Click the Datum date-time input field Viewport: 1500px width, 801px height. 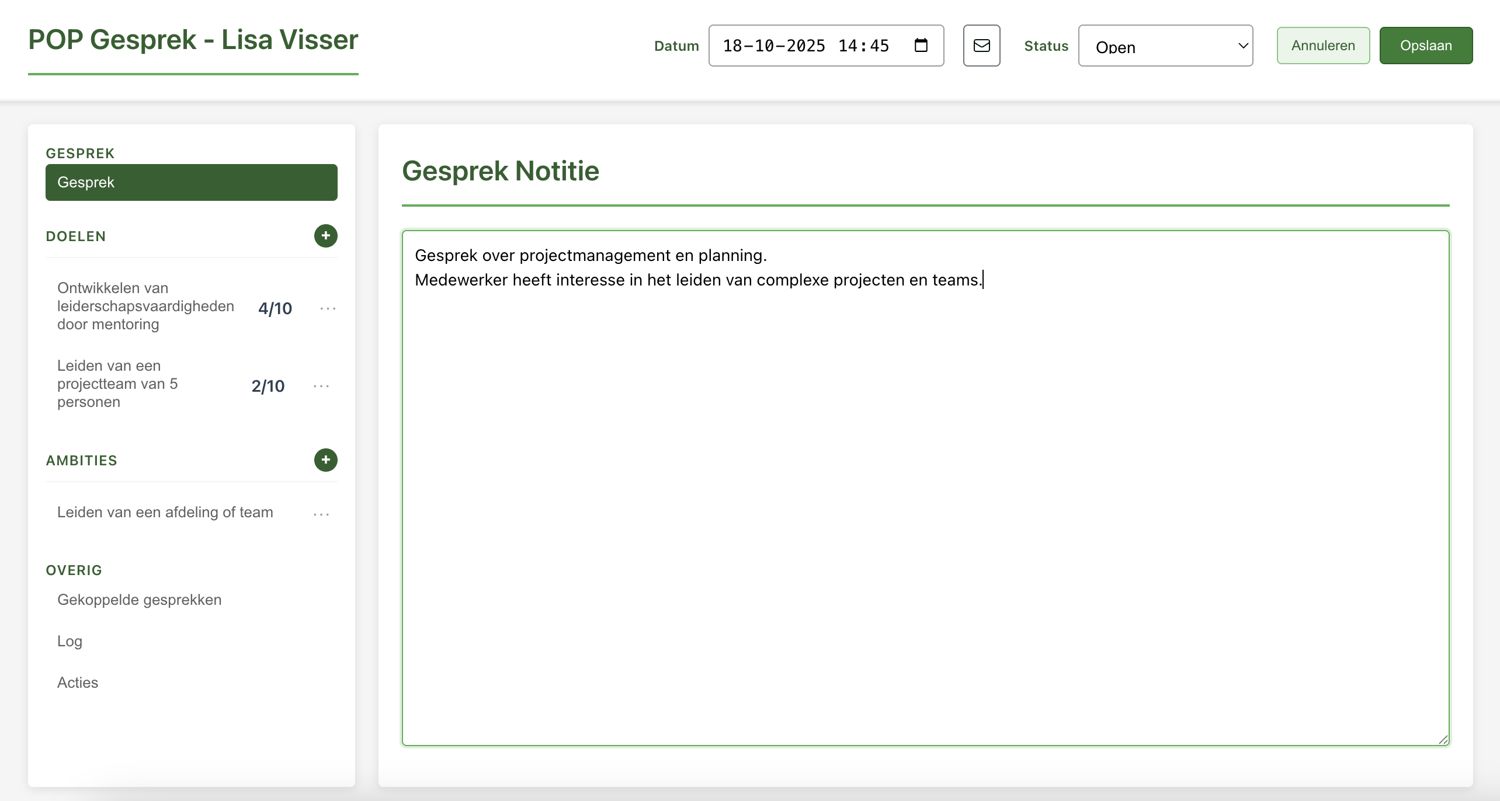click(x=806, y=46)
